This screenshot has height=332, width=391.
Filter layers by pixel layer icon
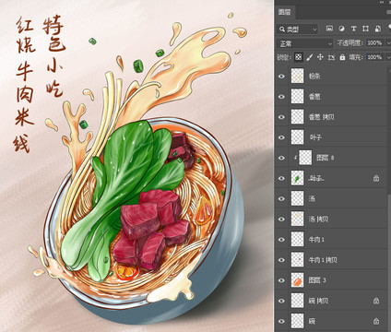coord(329,29)
